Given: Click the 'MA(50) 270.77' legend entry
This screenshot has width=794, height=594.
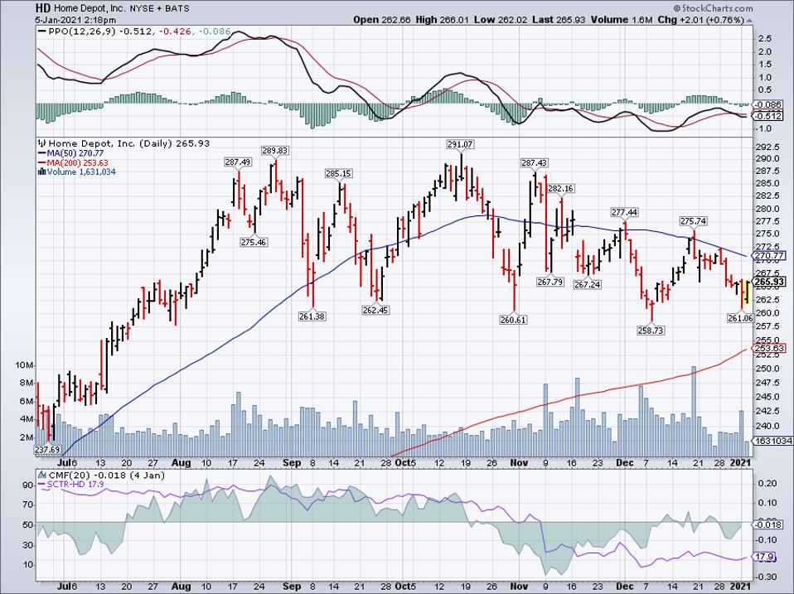Looking at the screenshot, I should point(75,153).
